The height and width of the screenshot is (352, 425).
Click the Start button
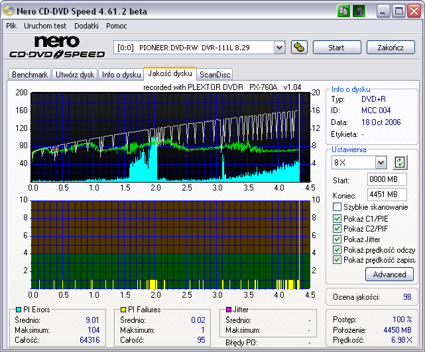point(337,48)
